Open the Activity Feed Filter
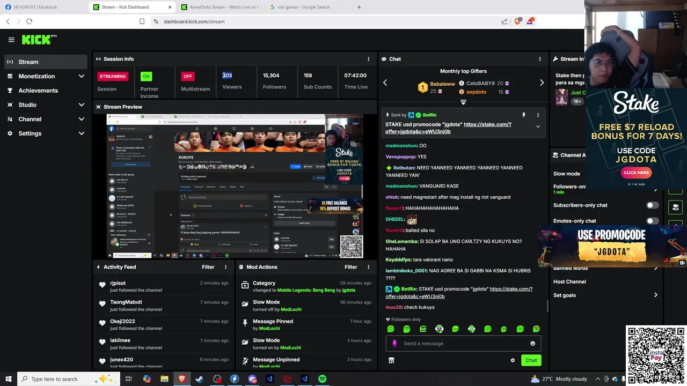The image size is (687, 386). 208,267
